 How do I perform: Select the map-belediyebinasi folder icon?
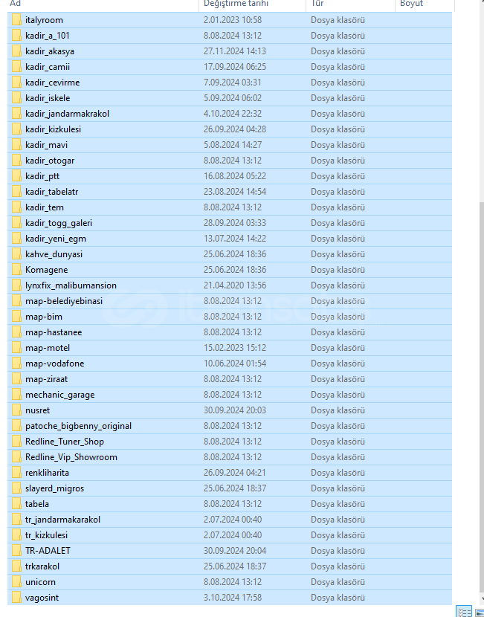(x=16, y=300)
